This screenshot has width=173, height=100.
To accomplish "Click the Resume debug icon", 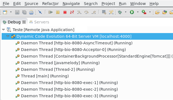I will 50,12.
